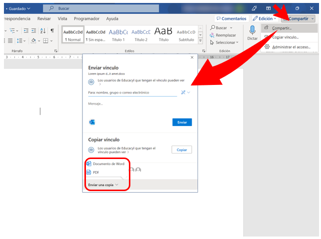Click the sort A-Z icon

tap(43, 31)
